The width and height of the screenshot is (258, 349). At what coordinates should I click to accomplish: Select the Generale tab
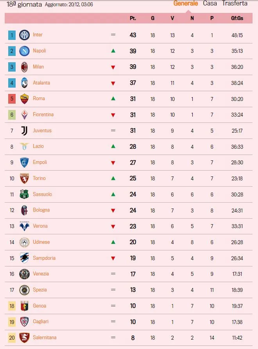pyautogui.click(x=186, y=4)
